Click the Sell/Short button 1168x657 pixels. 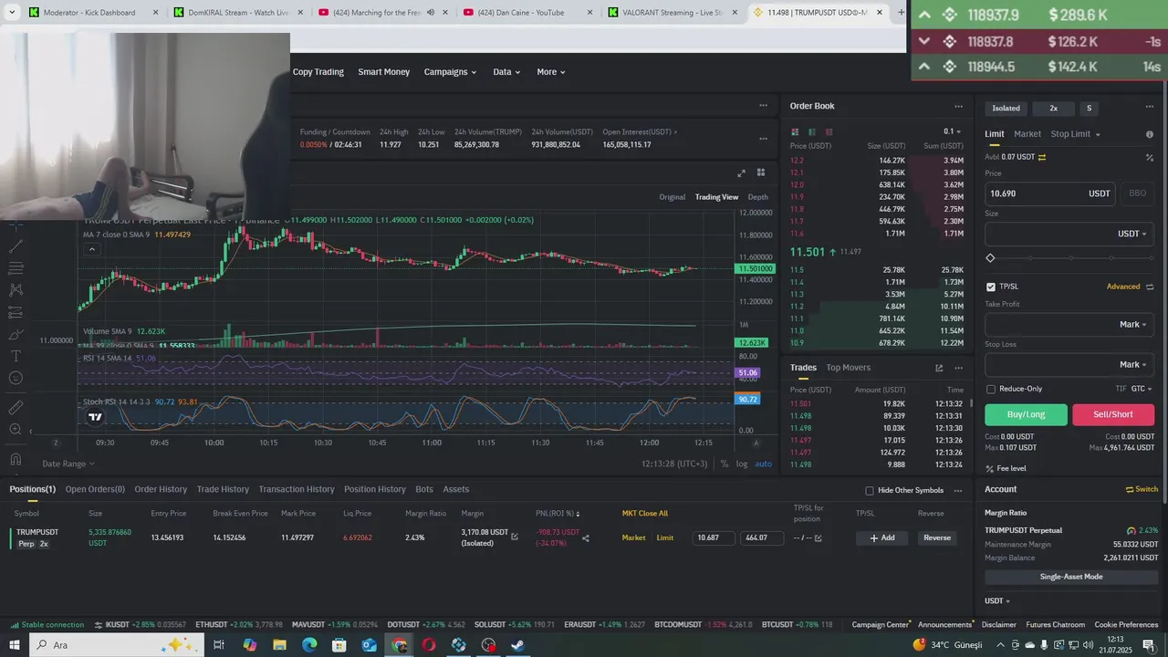[x=1113, y=414]
